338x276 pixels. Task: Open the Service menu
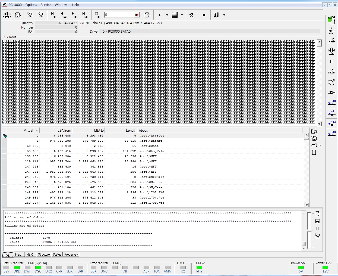[x=46, y=5]
